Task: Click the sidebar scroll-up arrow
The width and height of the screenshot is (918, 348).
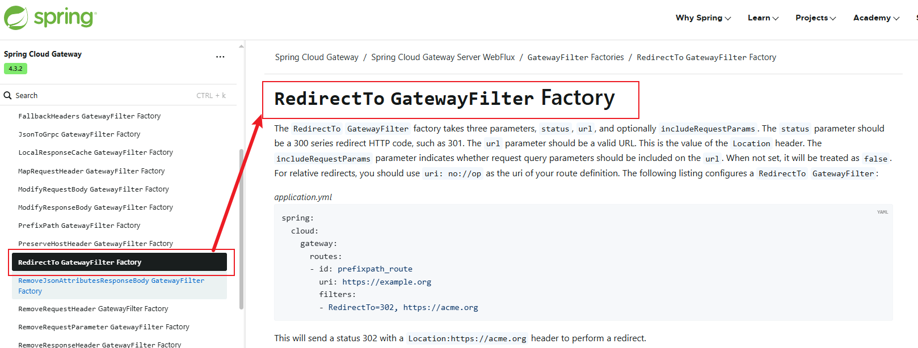Action: (x=241, y=46)
